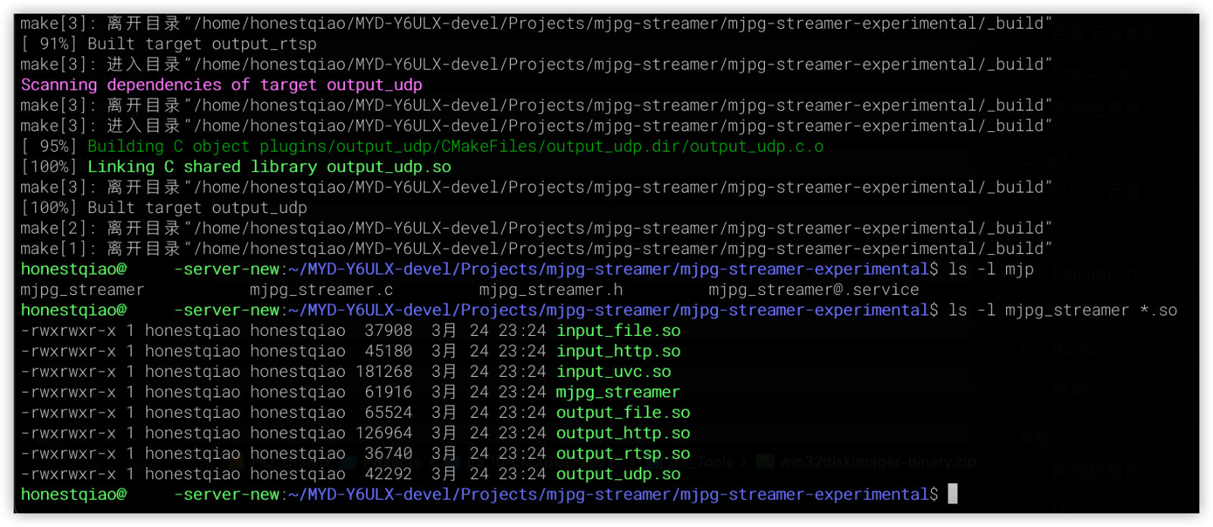1213x527 pixels.
Task: Click the mjpg_streamer.h filename
Action: point(550,290)
